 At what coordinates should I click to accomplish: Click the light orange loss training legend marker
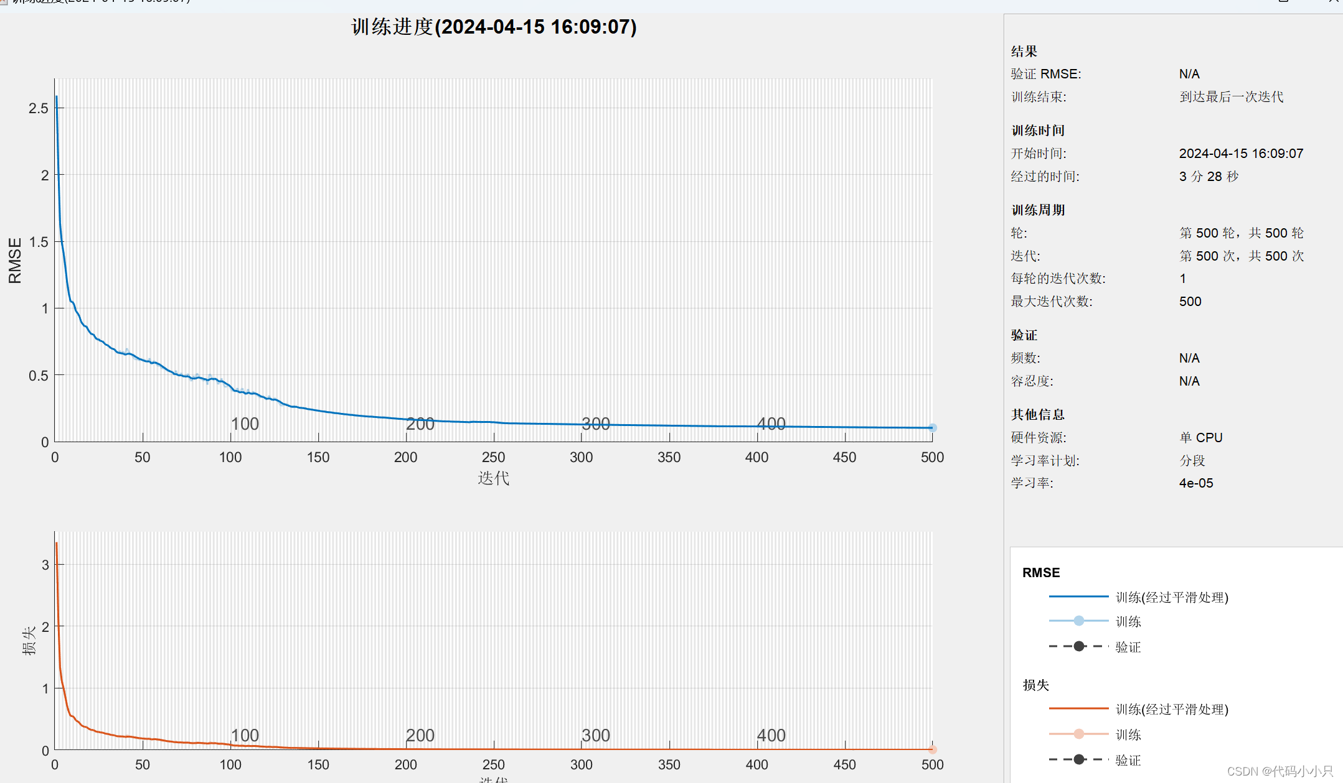click(x=1078, y=734)
